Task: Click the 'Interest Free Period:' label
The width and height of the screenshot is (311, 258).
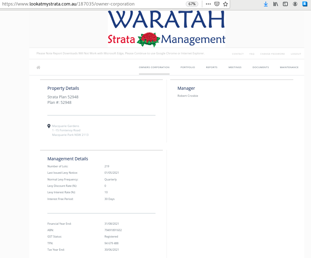Action: [60, 199]
